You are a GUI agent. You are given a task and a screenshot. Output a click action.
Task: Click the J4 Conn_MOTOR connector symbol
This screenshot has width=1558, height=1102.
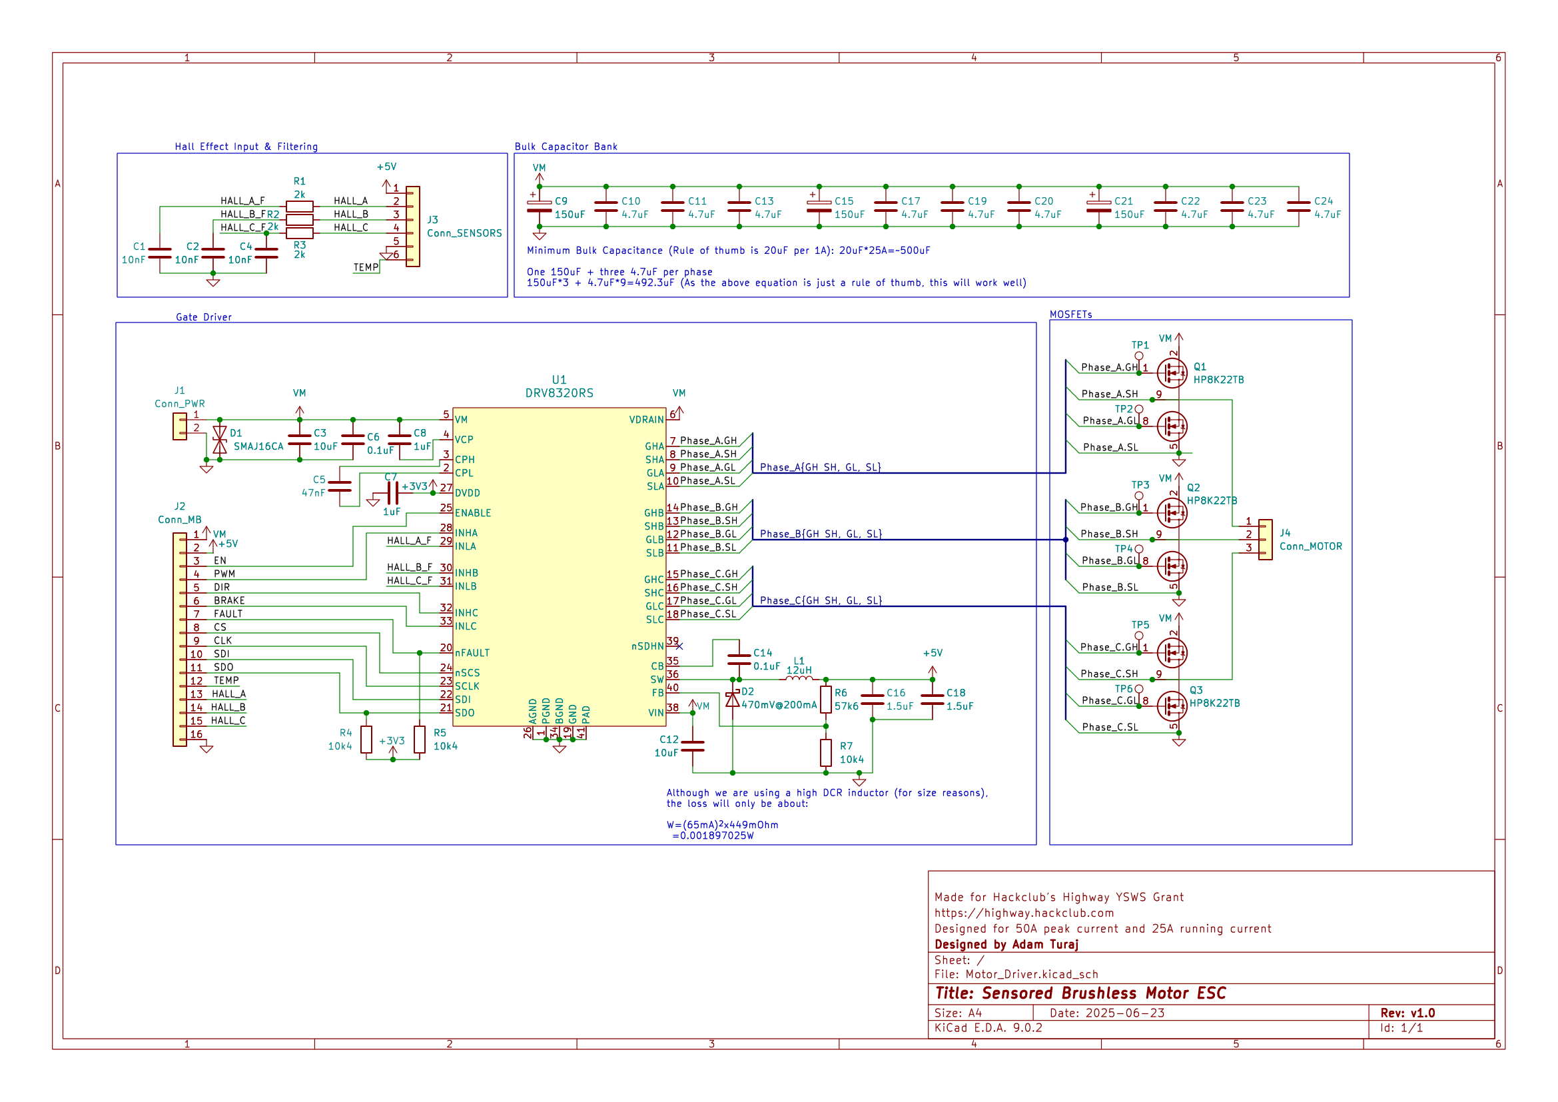click(x=1266, y=540)
